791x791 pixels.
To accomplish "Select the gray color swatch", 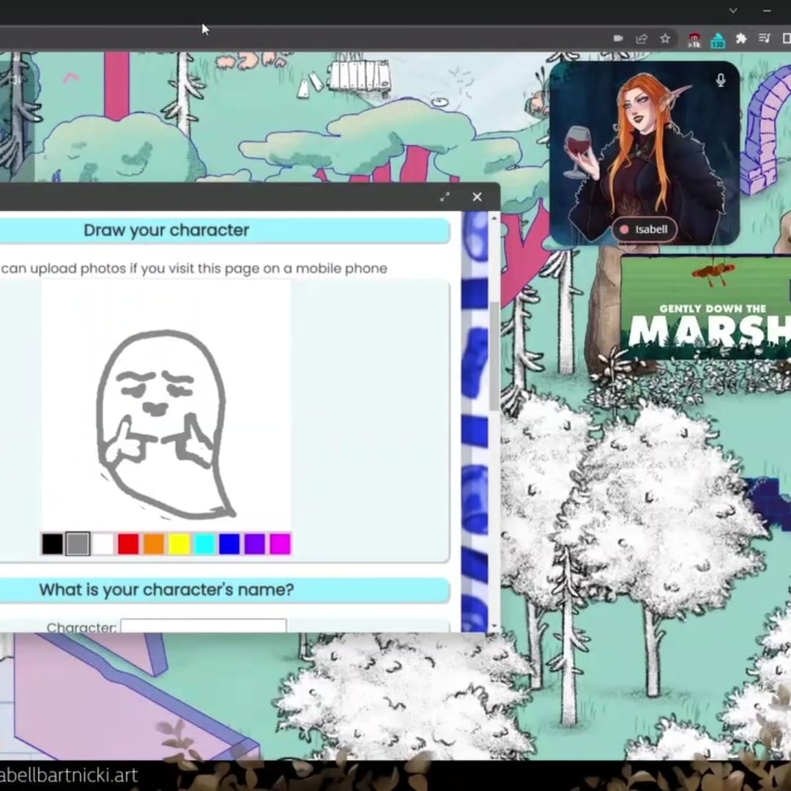I will 78,544.
